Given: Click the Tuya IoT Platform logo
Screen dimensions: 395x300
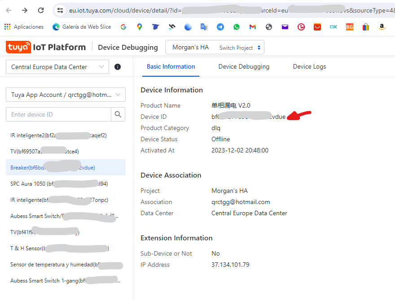Looking at the screenshot, I should coord(46,47).
